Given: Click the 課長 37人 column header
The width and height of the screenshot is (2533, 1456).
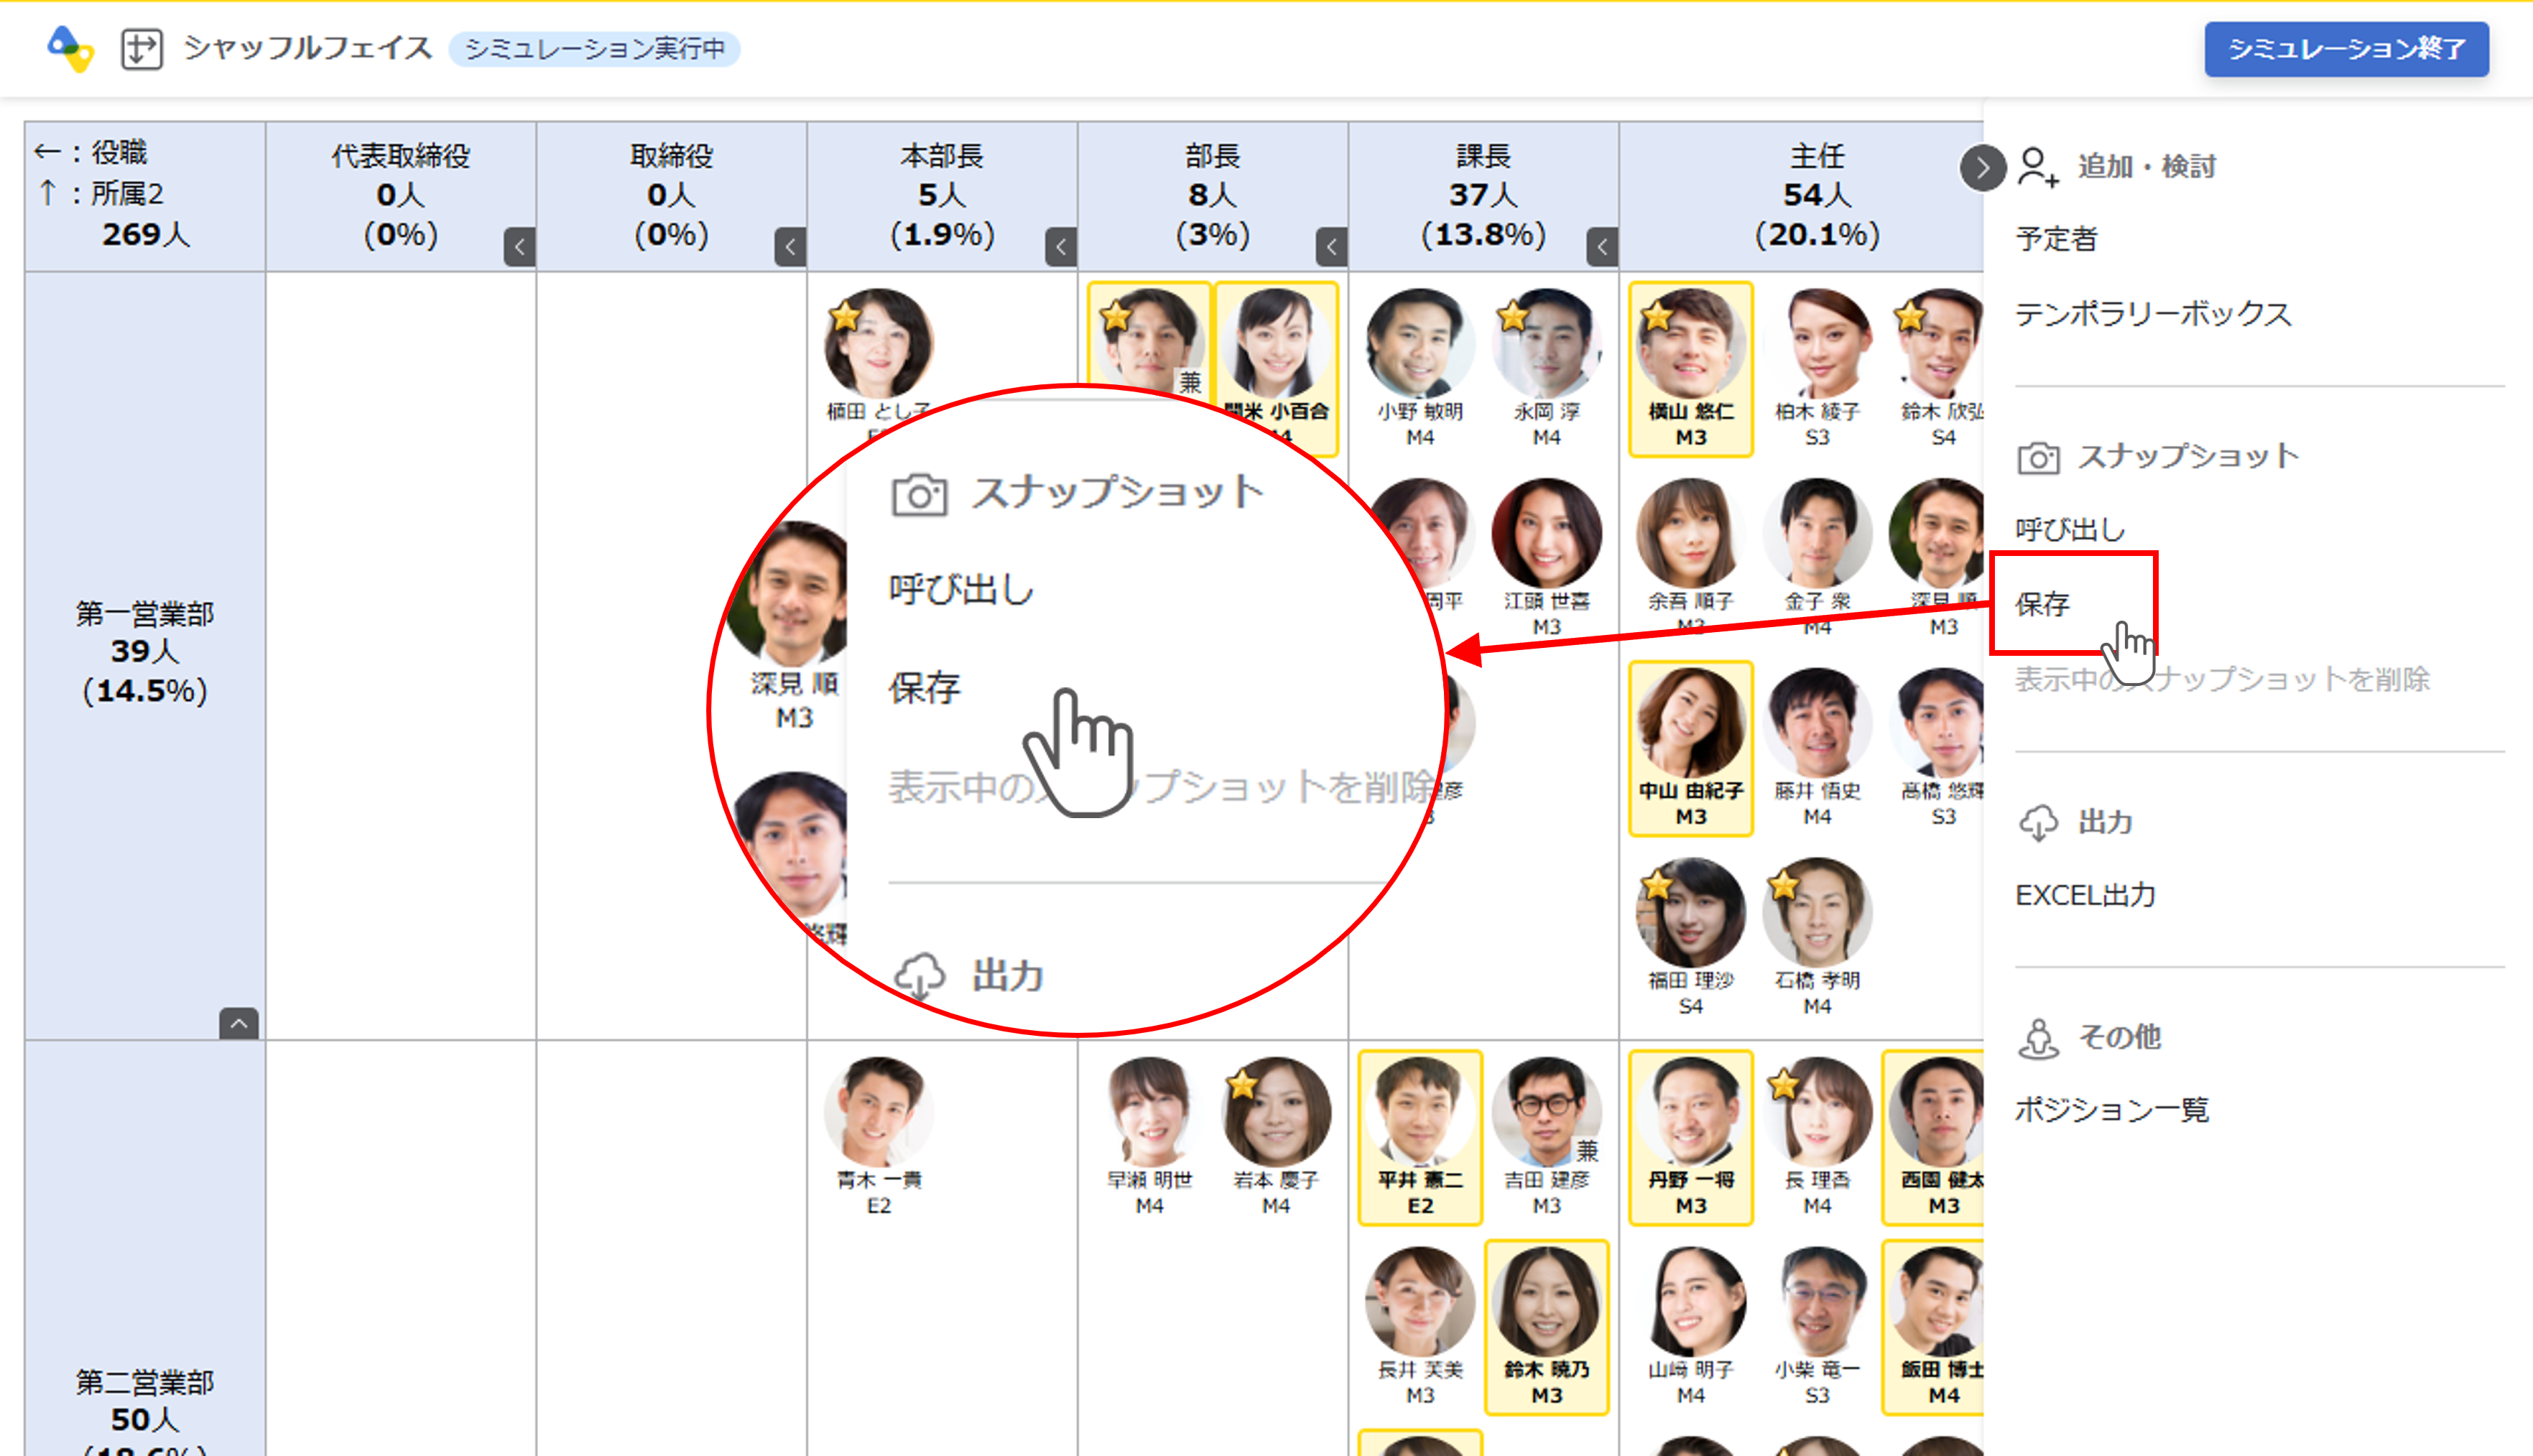Looking at the screenshot, I should point(1482,195).
